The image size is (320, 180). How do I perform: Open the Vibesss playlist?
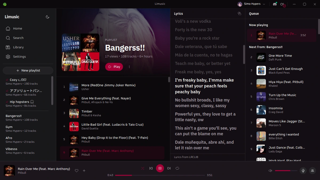click(27, 151)
